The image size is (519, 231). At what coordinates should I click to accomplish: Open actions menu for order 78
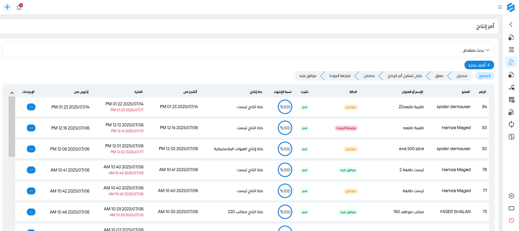coord(31,170)
